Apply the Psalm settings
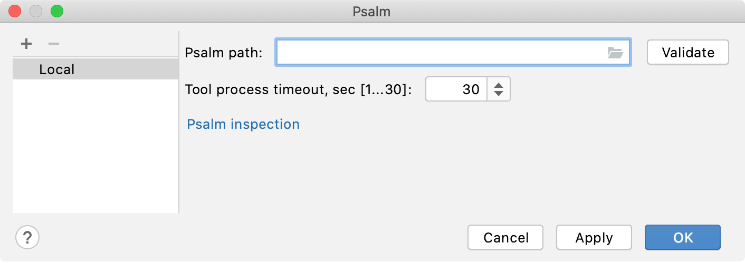This screenshot has height=263, width=745. (x=594, y=238)
